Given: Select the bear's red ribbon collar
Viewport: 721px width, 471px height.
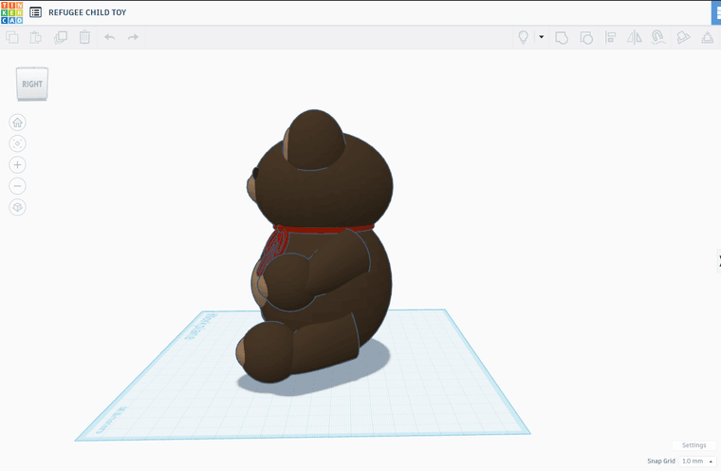Looking at the screenshot, I should pos(324,228).
